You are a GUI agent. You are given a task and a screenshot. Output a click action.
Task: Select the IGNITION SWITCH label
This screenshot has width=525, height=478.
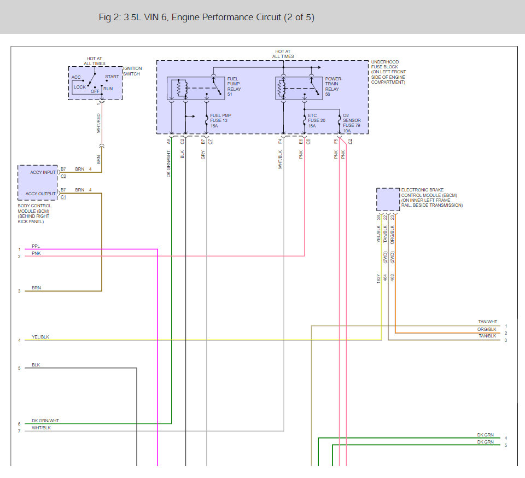(132, 71)
